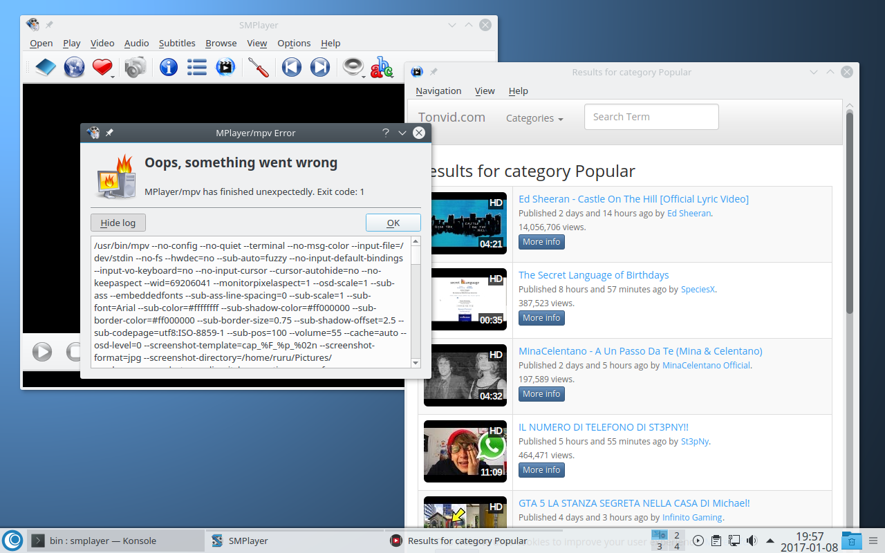Expand the Categories dropdown
This screenshot has width=885, height=553.
tap(534, 118)
